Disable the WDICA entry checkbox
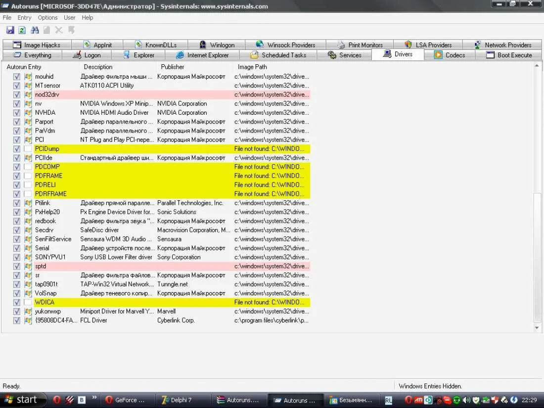 (17, 302)
